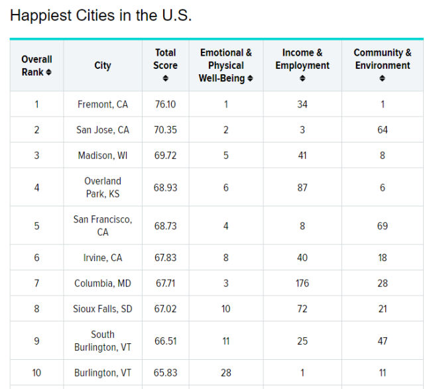Click on Irvine, CA cell
The height and width of the screenshot is (389, 431).
pos(103,258)
